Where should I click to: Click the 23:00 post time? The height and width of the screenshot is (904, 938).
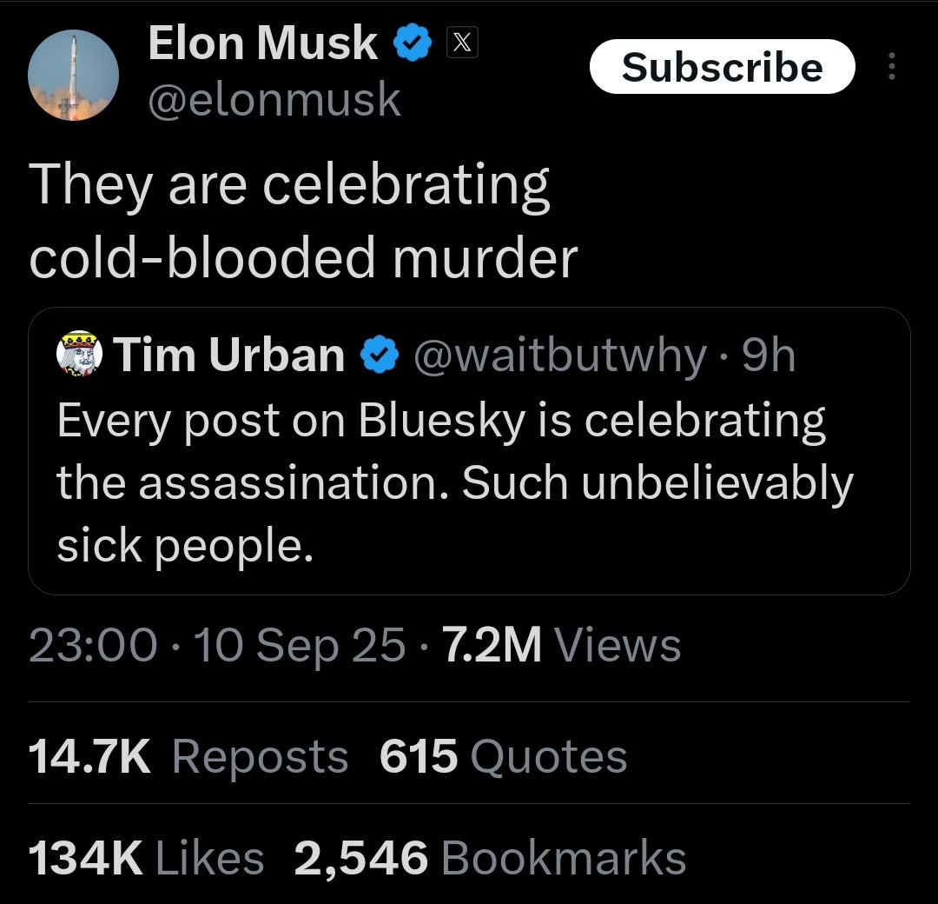click(93, 646)
